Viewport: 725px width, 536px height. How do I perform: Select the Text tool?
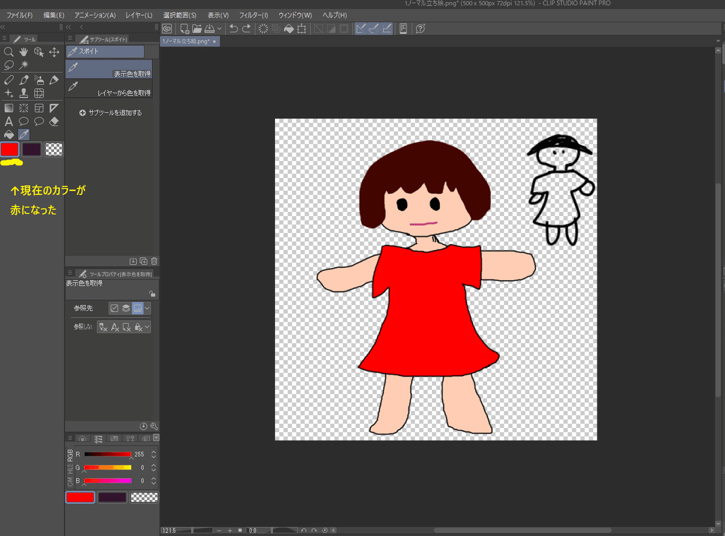9,121
